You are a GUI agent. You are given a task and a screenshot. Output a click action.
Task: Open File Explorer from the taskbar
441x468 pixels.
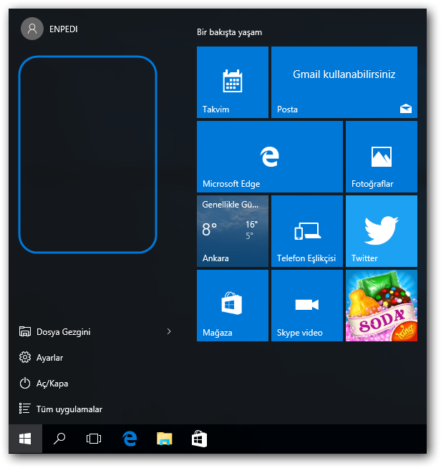point(164,439)
